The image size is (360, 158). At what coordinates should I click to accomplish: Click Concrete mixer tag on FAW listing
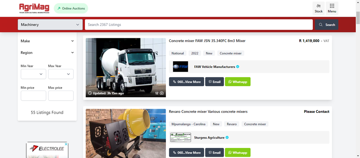click(230, 53)
